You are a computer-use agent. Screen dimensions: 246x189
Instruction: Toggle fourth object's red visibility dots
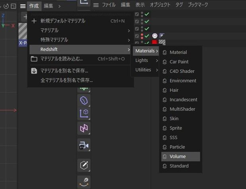point(142,36)
